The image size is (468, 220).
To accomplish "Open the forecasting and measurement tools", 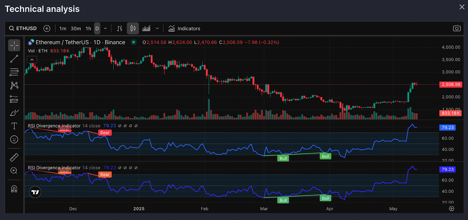I will pyautogui.click(x=14, y=99).
